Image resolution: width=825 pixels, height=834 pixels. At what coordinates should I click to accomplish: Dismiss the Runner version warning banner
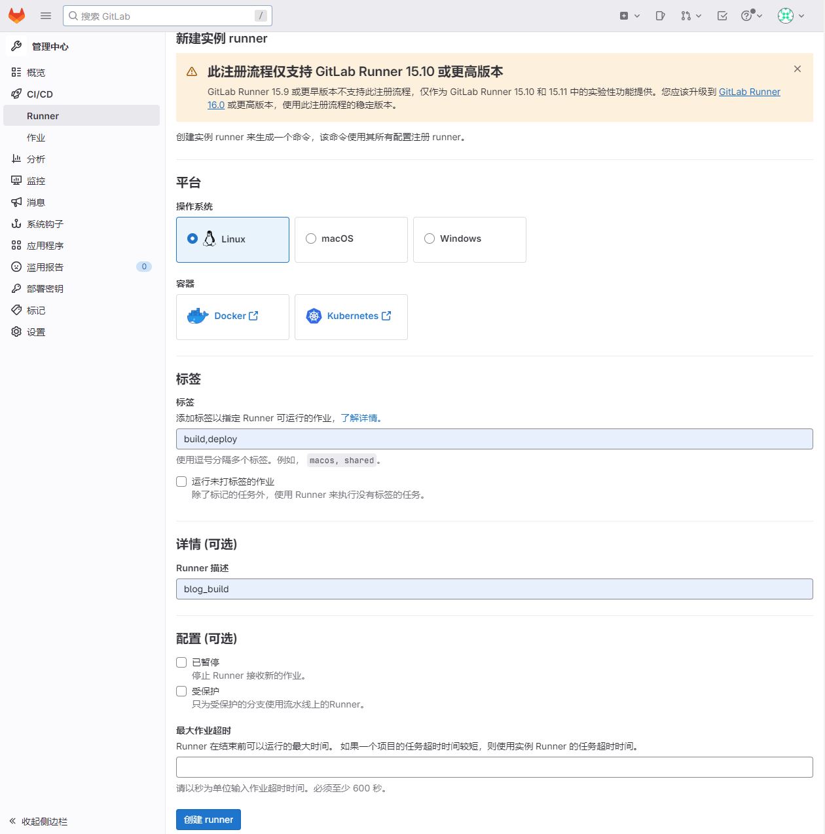tap(797, 69)
